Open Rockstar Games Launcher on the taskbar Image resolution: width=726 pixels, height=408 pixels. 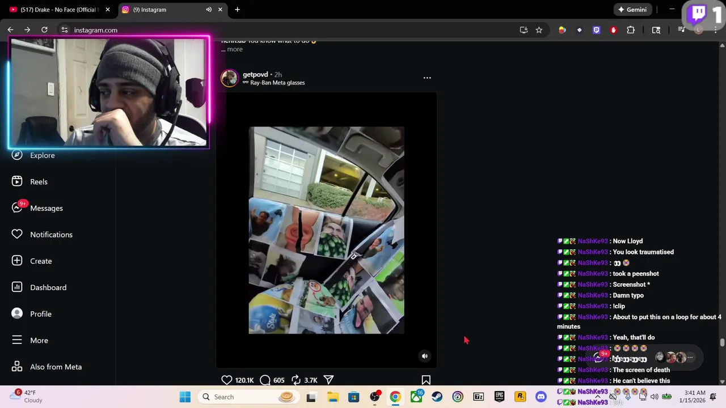click(x=520, y=397)
